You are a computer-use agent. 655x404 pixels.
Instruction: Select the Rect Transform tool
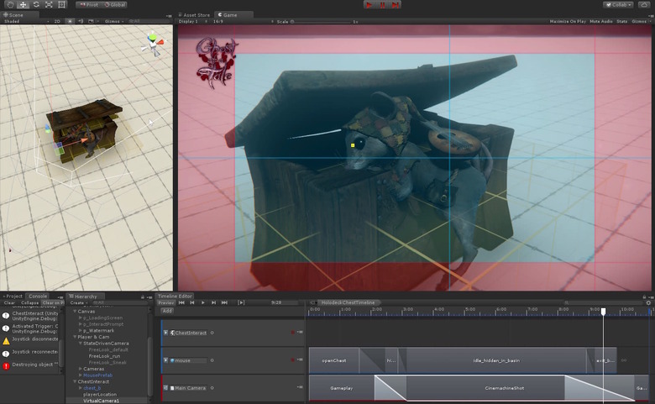(x=62, y=5)
